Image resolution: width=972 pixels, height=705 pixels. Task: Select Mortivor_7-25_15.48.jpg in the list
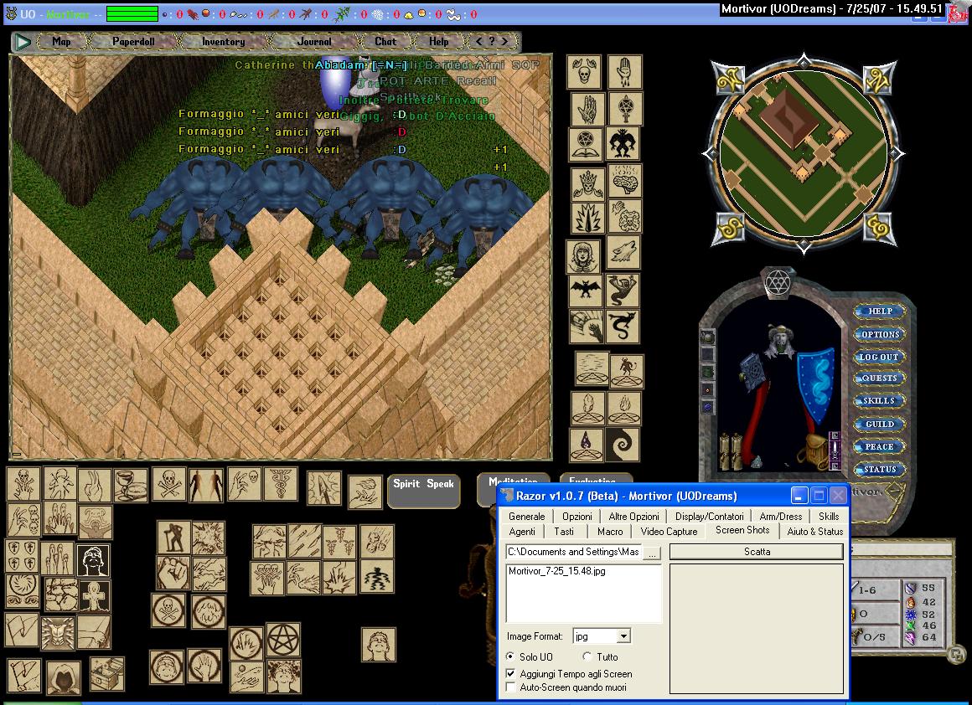pos(556,571)
